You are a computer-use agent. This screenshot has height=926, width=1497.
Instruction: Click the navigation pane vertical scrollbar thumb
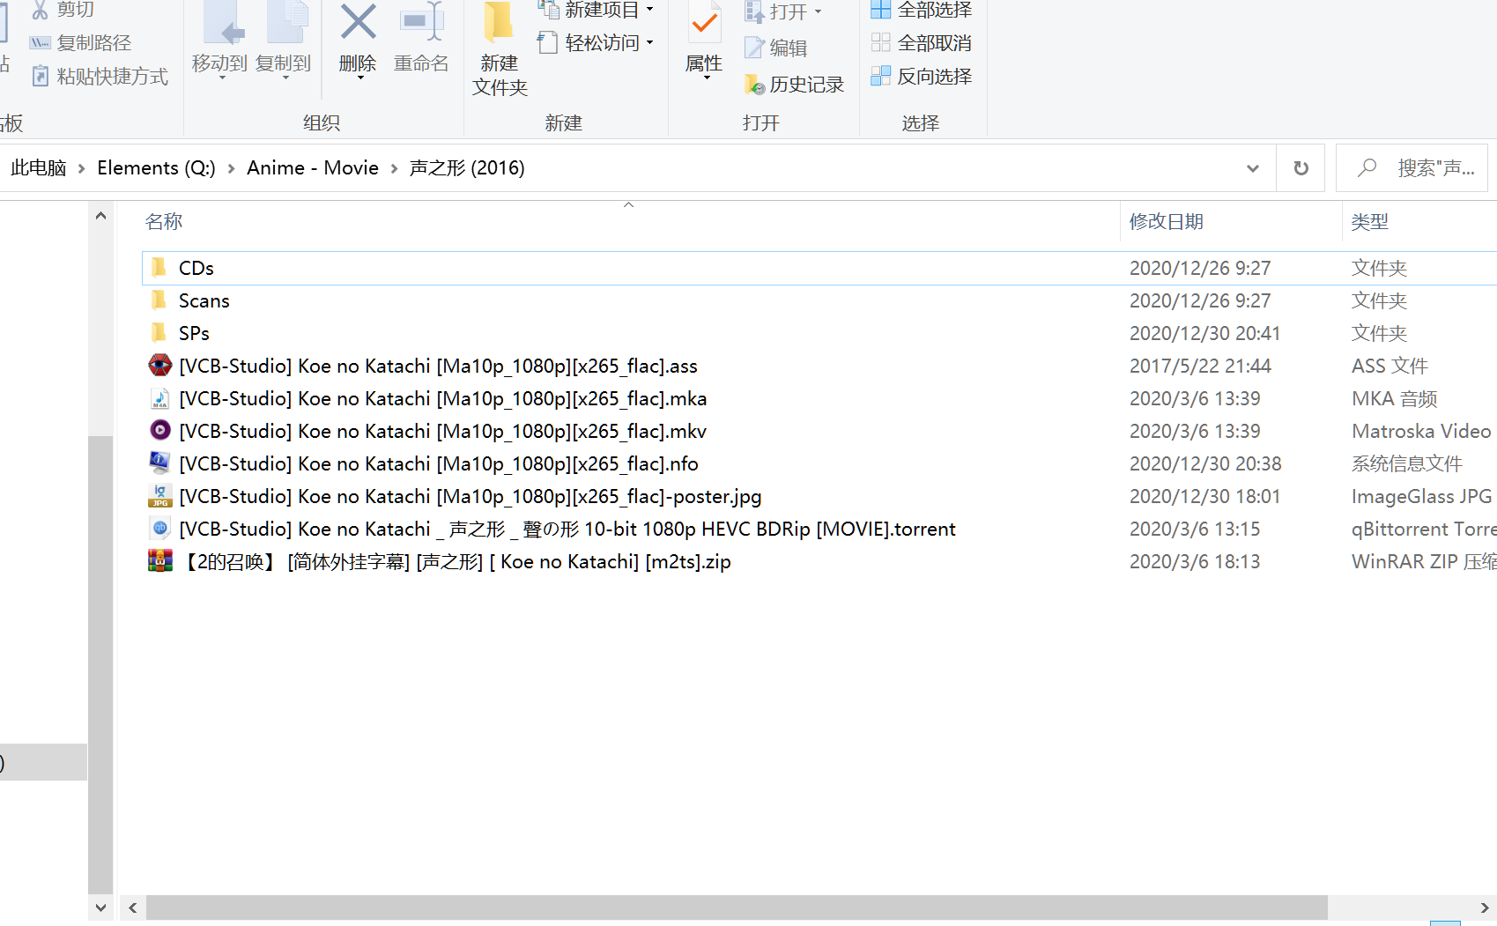pos(100,664)
